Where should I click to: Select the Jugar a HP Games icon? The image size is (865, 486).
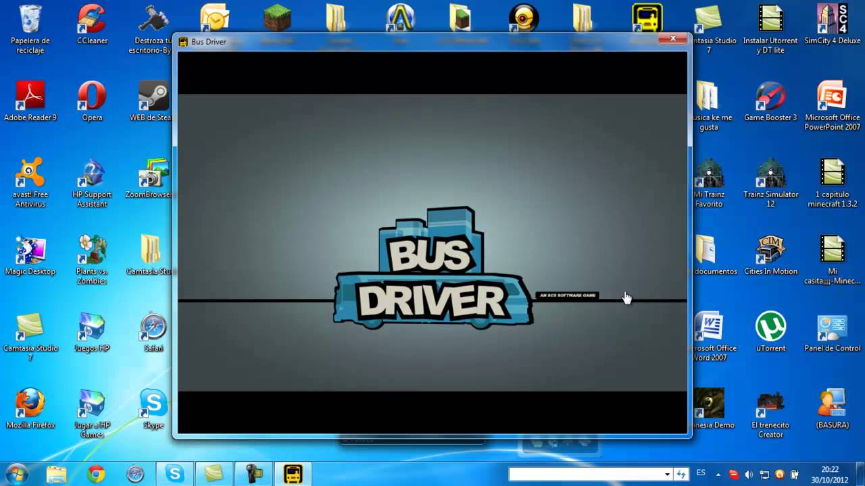tap(92, 413)
